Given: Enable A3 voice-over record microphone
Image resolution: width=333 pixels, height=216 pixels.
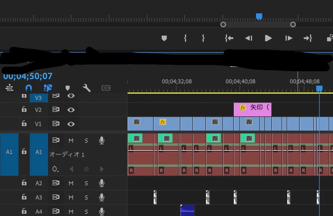Looking at the screenshot, I should click(102, 197).
